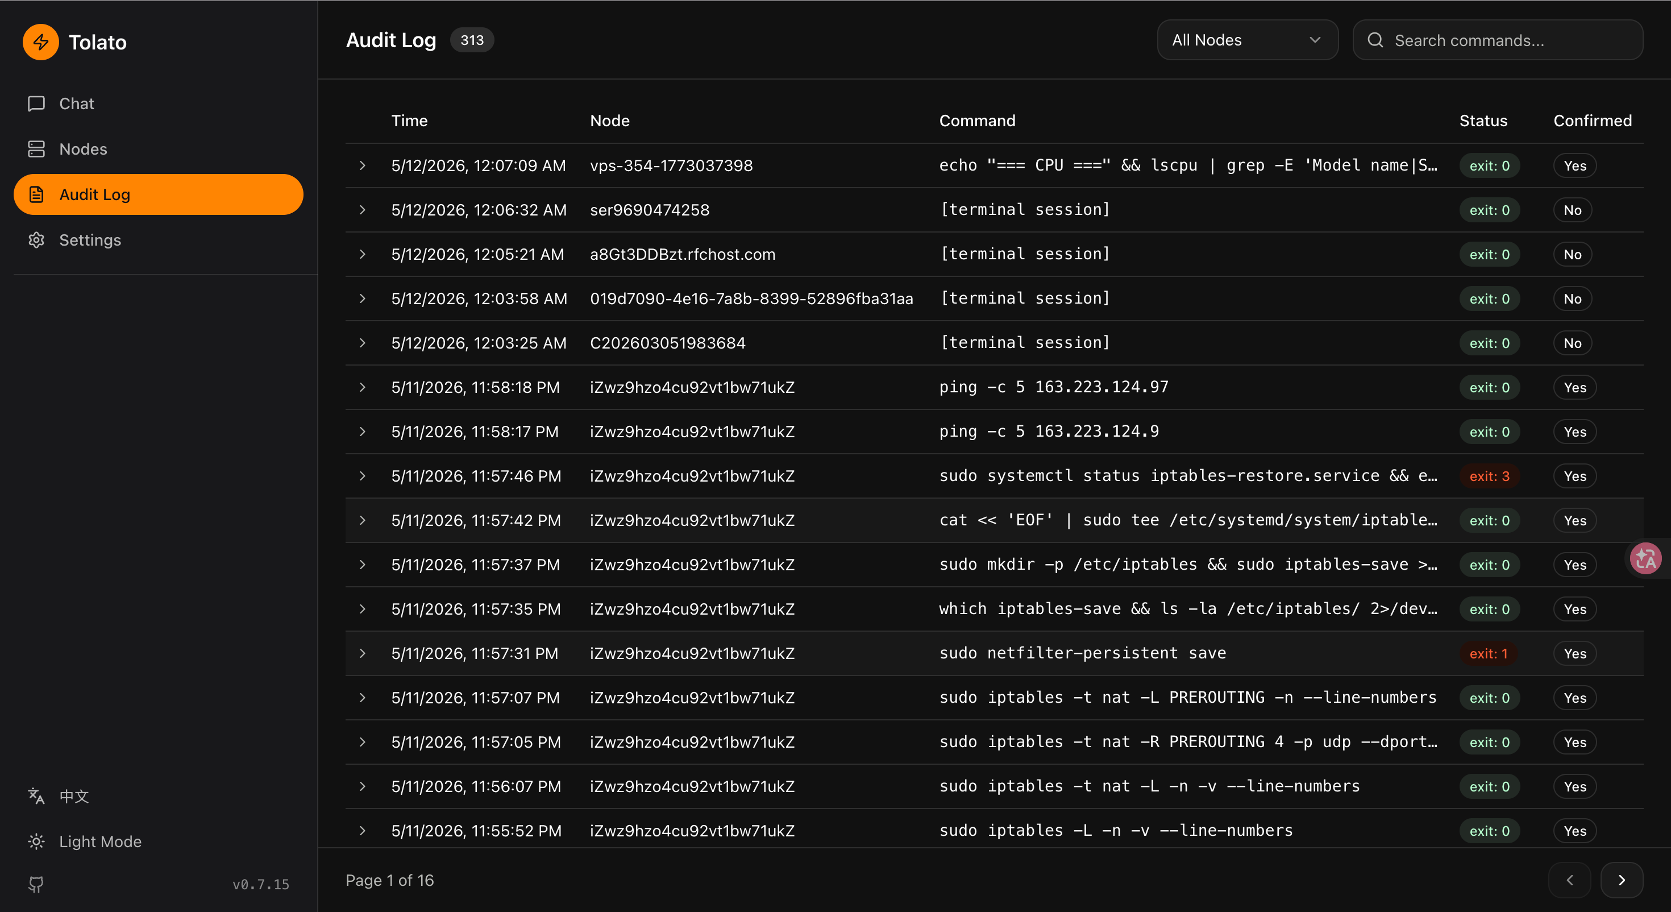The width and height of the screenshot is (1671, 912).
Task: Expand the ping 163.223.124.97 row
Action: (363, 388)
